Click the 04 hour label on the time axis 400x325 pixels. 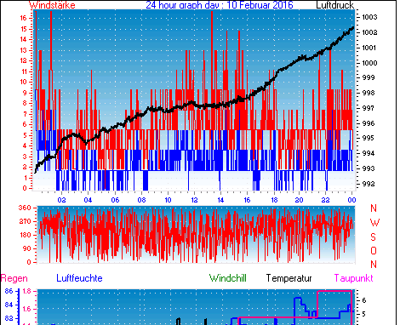(88, 200)
